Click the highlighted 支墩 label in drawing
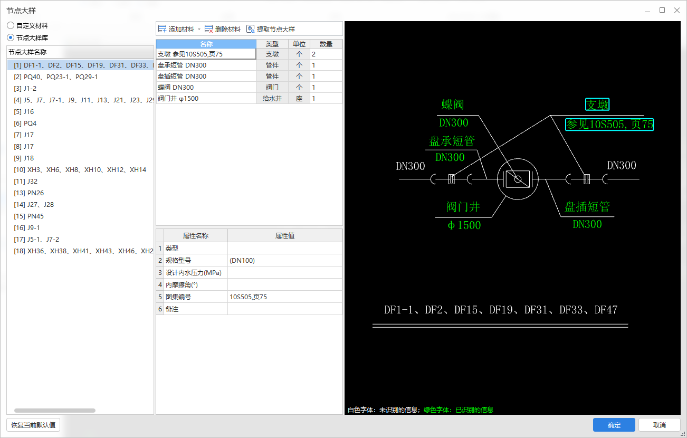 pos(597,104)
